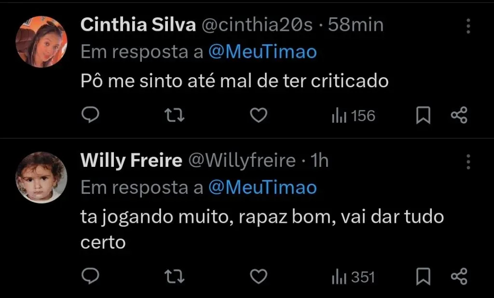494x298 pixels.
Task: Like Willy Freire's tweet
Action: tap(260, 276)
